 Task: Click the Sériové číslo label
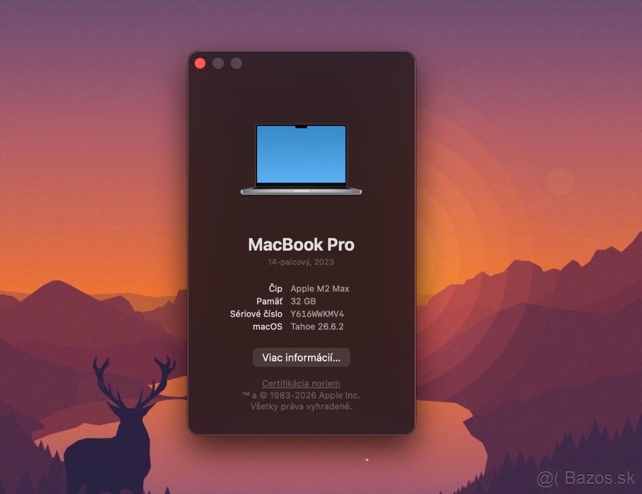(x=256, y=314)
